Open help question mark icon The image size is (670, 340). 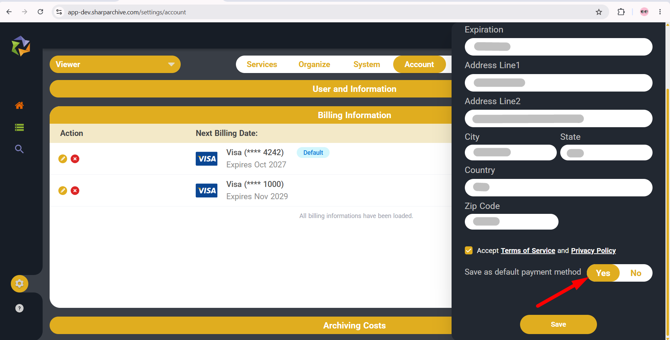(20, 308)
